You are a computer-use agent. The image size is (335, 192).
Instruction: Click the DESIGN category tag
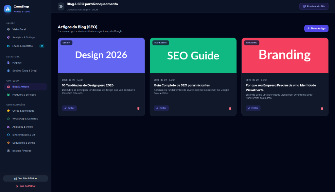coord(66,43)
